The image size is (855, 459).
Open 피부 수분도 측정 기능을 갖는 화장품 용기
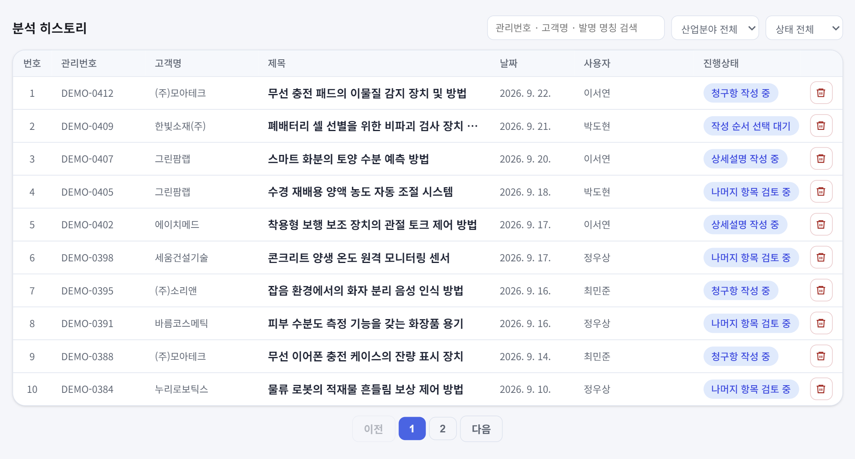coord(365,323)
